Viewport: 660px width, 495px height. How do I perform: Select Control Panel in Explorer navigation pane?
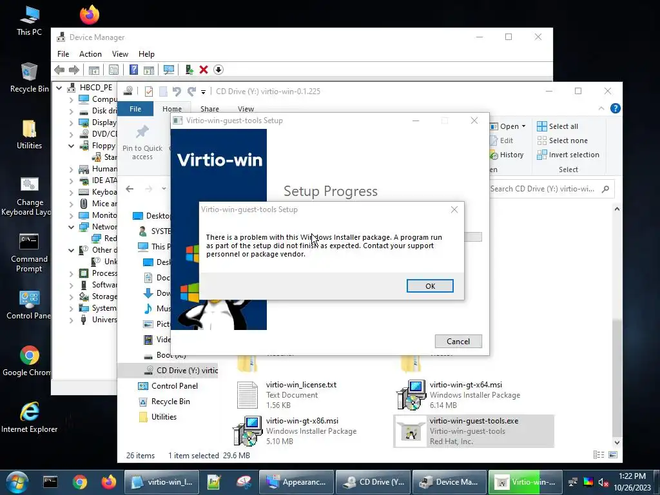[x=168, y=386]
